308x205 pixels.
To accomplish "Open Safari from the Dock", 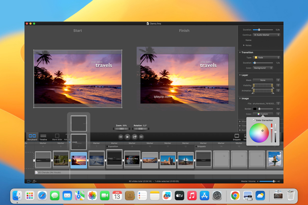I will tap(42, 195).
